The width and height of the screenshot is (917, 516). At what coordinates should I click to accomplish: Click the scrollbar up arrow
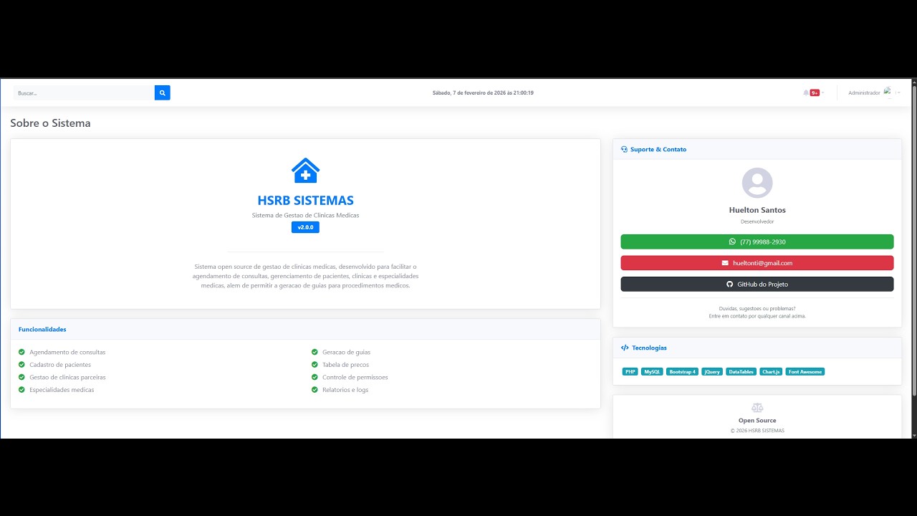click(x=913, y=82)
